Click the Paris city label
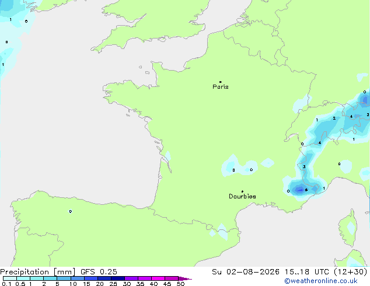Image resolution: width=370 pixels, height=286 pixels. [221, 87]
